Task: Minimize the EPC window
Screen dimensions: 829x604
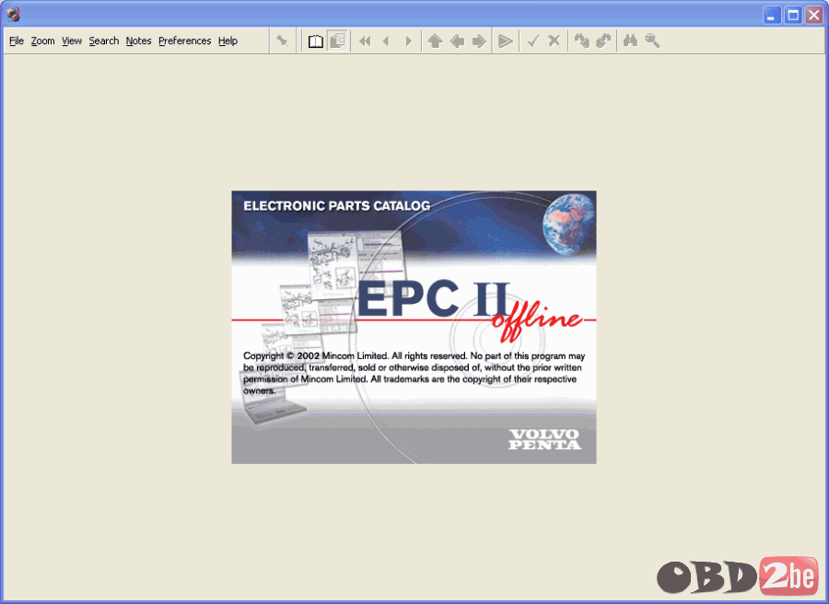Action: (772, 15)
